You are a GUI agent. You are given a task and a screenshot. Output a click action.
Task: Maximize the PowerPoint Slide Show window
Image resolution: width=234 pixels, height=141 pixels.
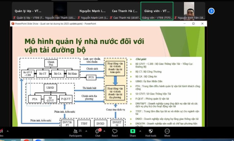pos(193,23)
